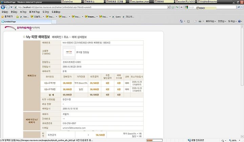Open the 편집(E) menu
The height and width of the screenshot is (142, 244).
click(14, 12)
